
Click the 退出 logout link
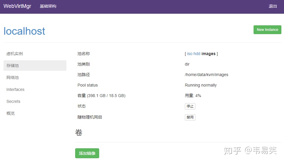point(273,6)
